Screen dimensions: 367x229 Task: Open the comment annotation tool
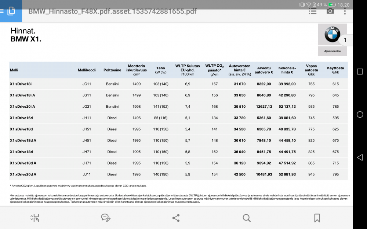coord(106,218)
